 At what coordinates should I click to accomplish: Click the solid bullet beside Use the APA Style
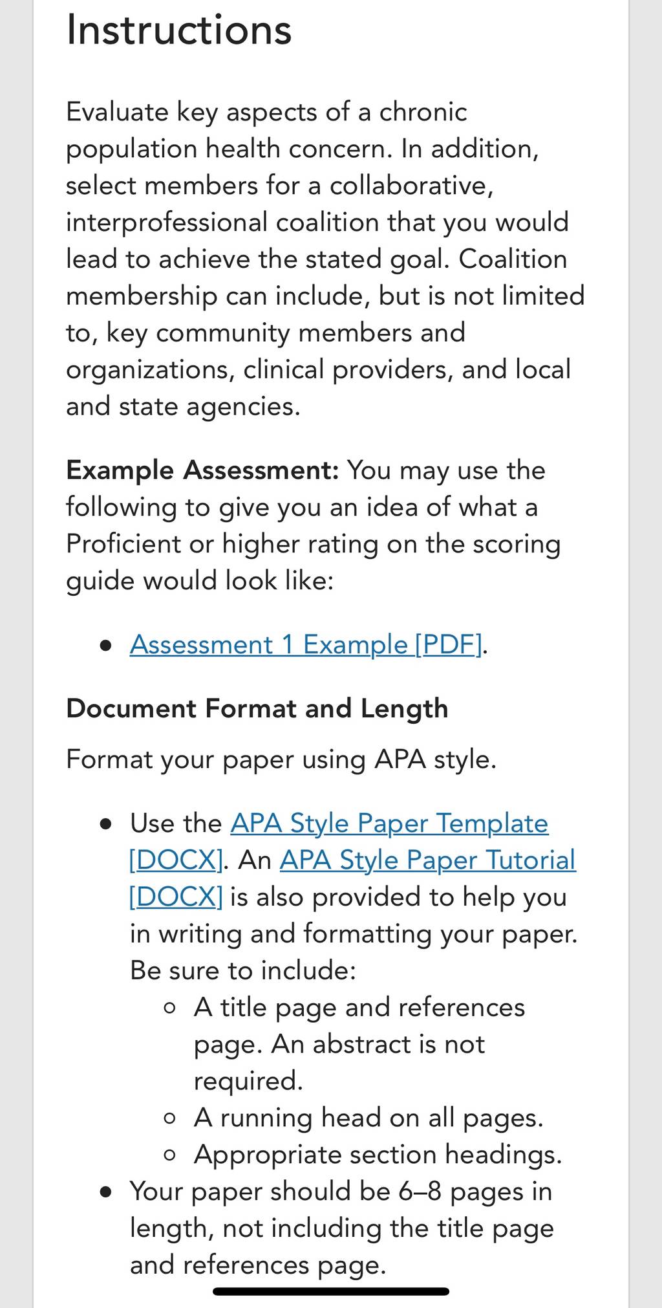coord(106,824)
